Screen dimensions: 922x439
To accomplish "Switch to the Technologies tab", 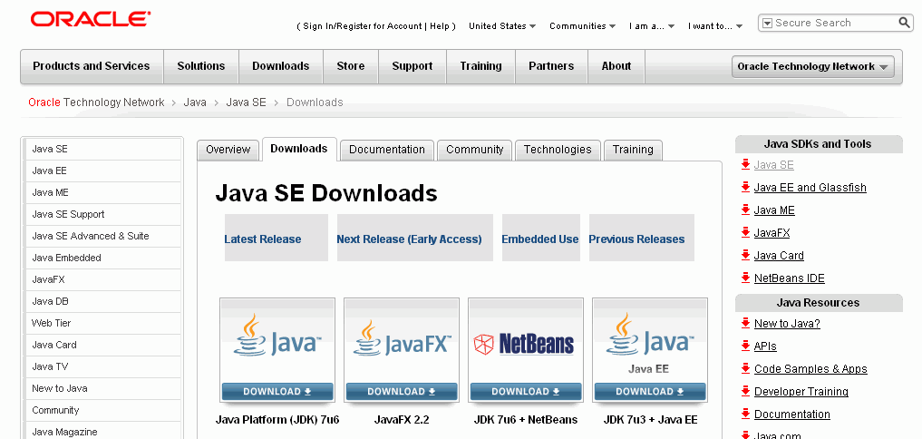I will click(558, 150).
